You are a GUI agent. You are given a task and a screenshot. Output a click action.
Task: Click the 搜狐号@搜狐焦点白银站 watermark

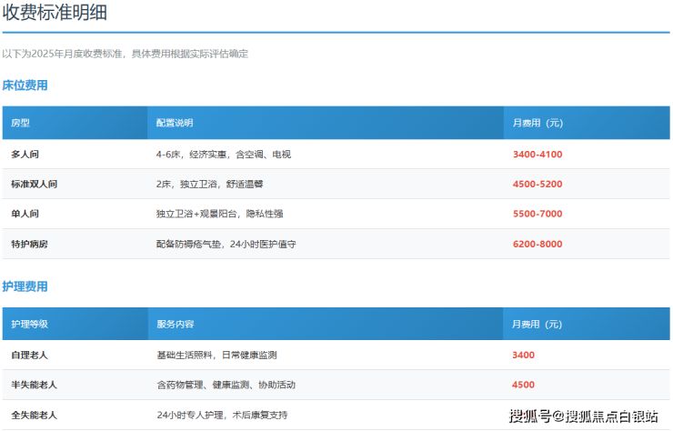583,416
